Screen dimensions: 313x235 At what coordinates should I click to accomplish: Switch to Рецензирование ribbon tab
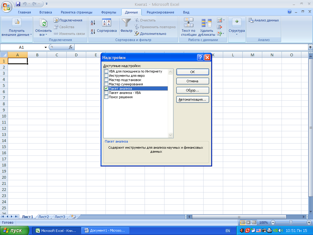click(160, 12)
